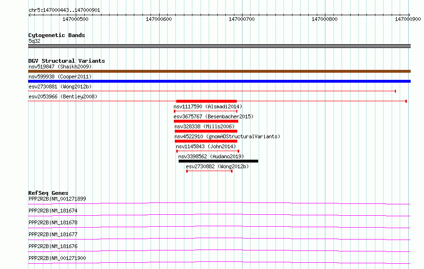Open variant esv2053966 (Bentley2008) label

point(63,96)
